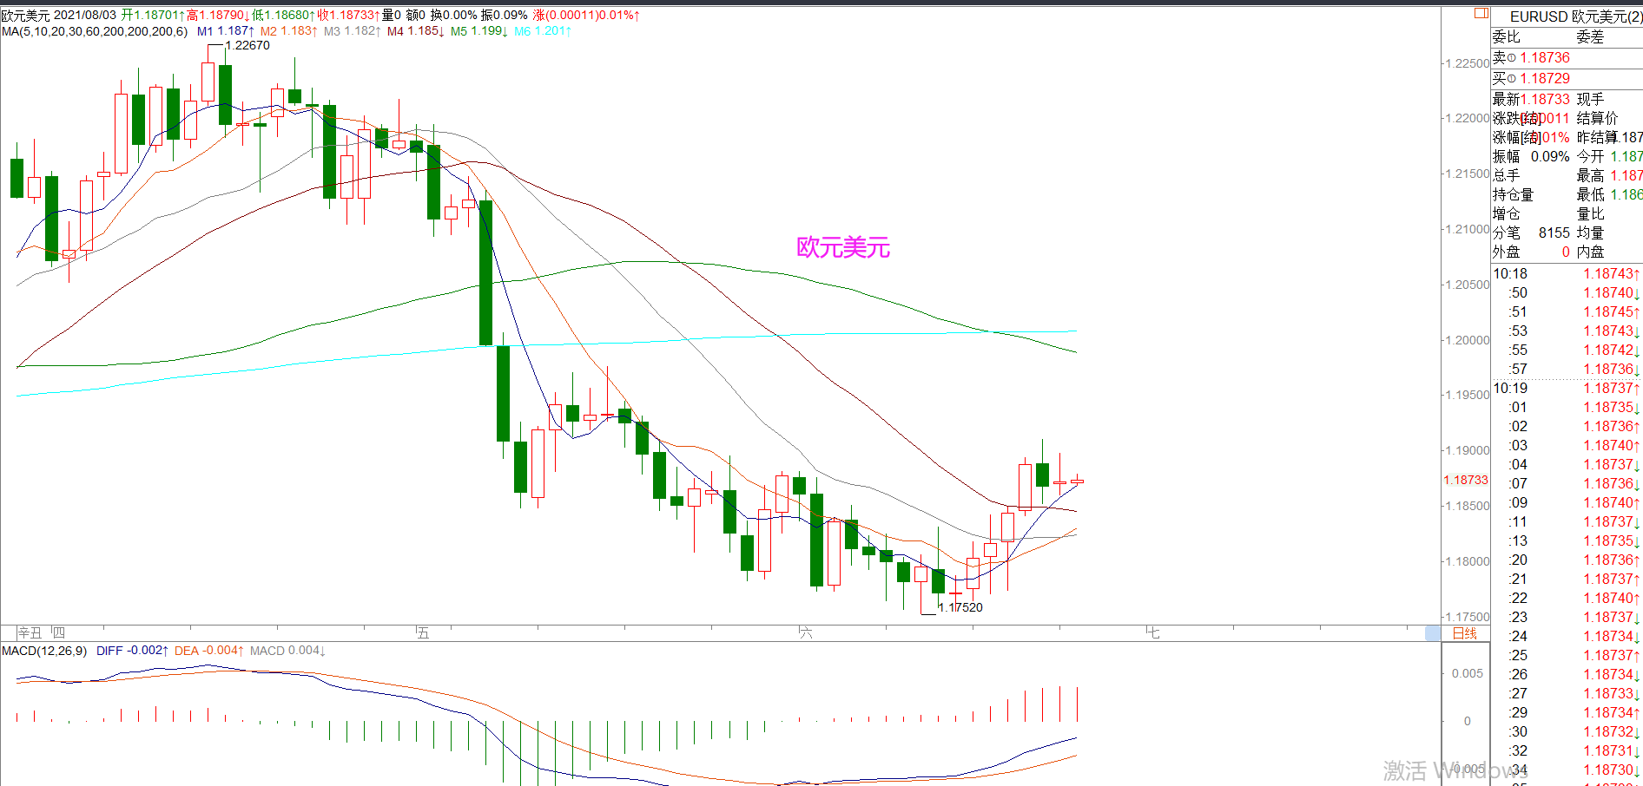Click the 最高 field in quote panel
1643x786 pixels.
[x=1609, y=175]
